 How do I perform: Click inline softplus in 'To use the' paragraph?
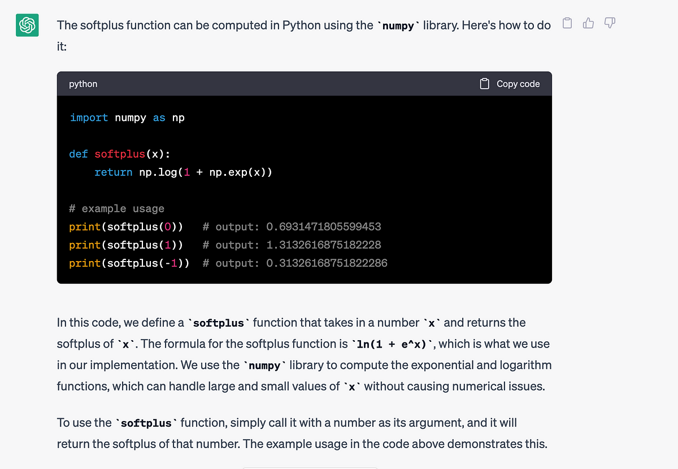(146, 423)
